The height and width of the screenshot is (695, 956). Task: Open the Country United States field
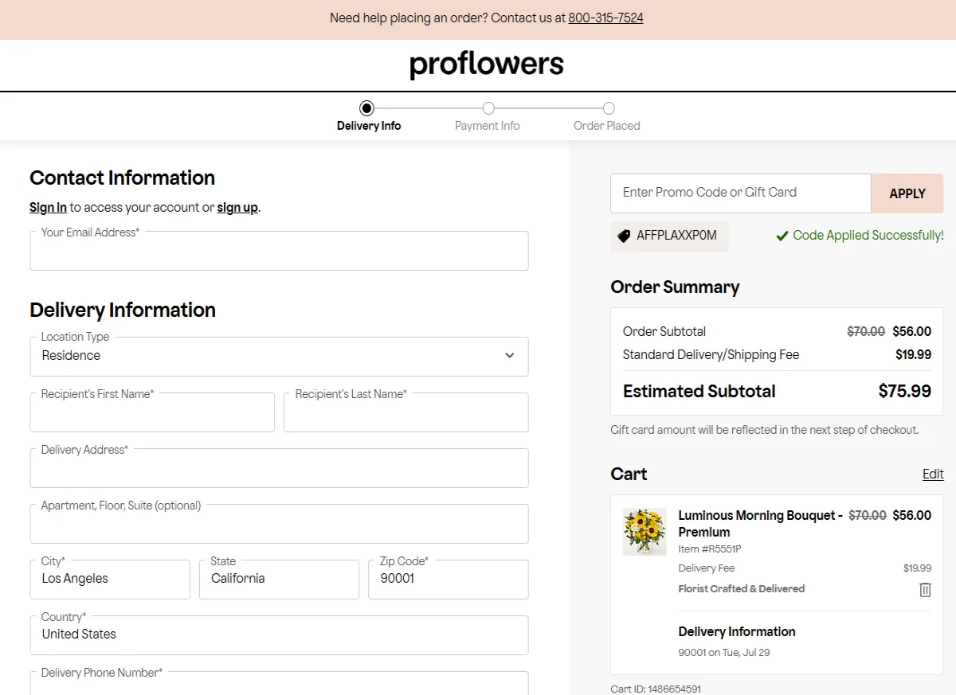[279, 634]
